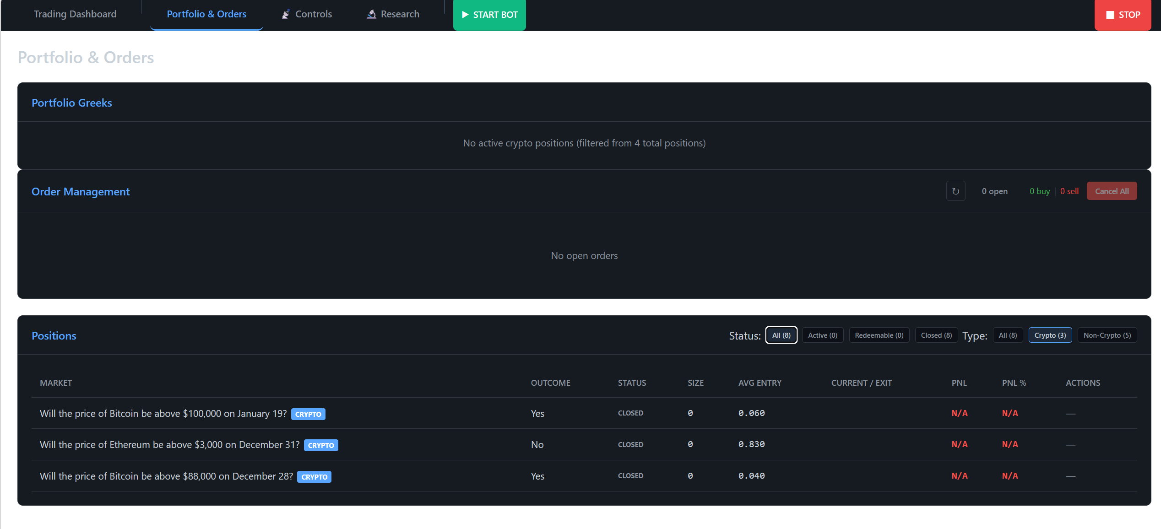Click CRYPTO badge on Bitcoin $100,000 row
The height and width of the screenshot is (529, 1161).
pos(308,414)
